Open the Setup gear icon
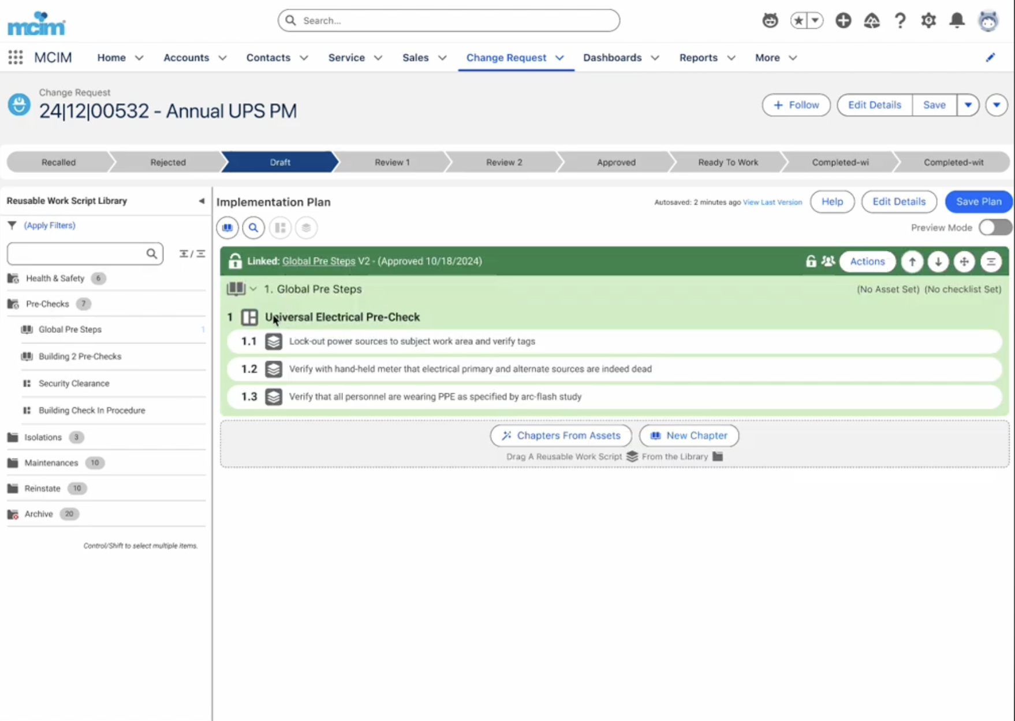 [x=928, y=21]
